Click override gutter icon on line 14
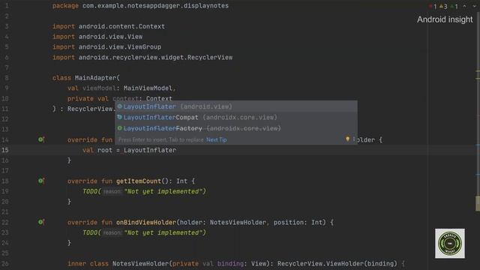This screenshot has width=480, height=270. tap(41, 139)
